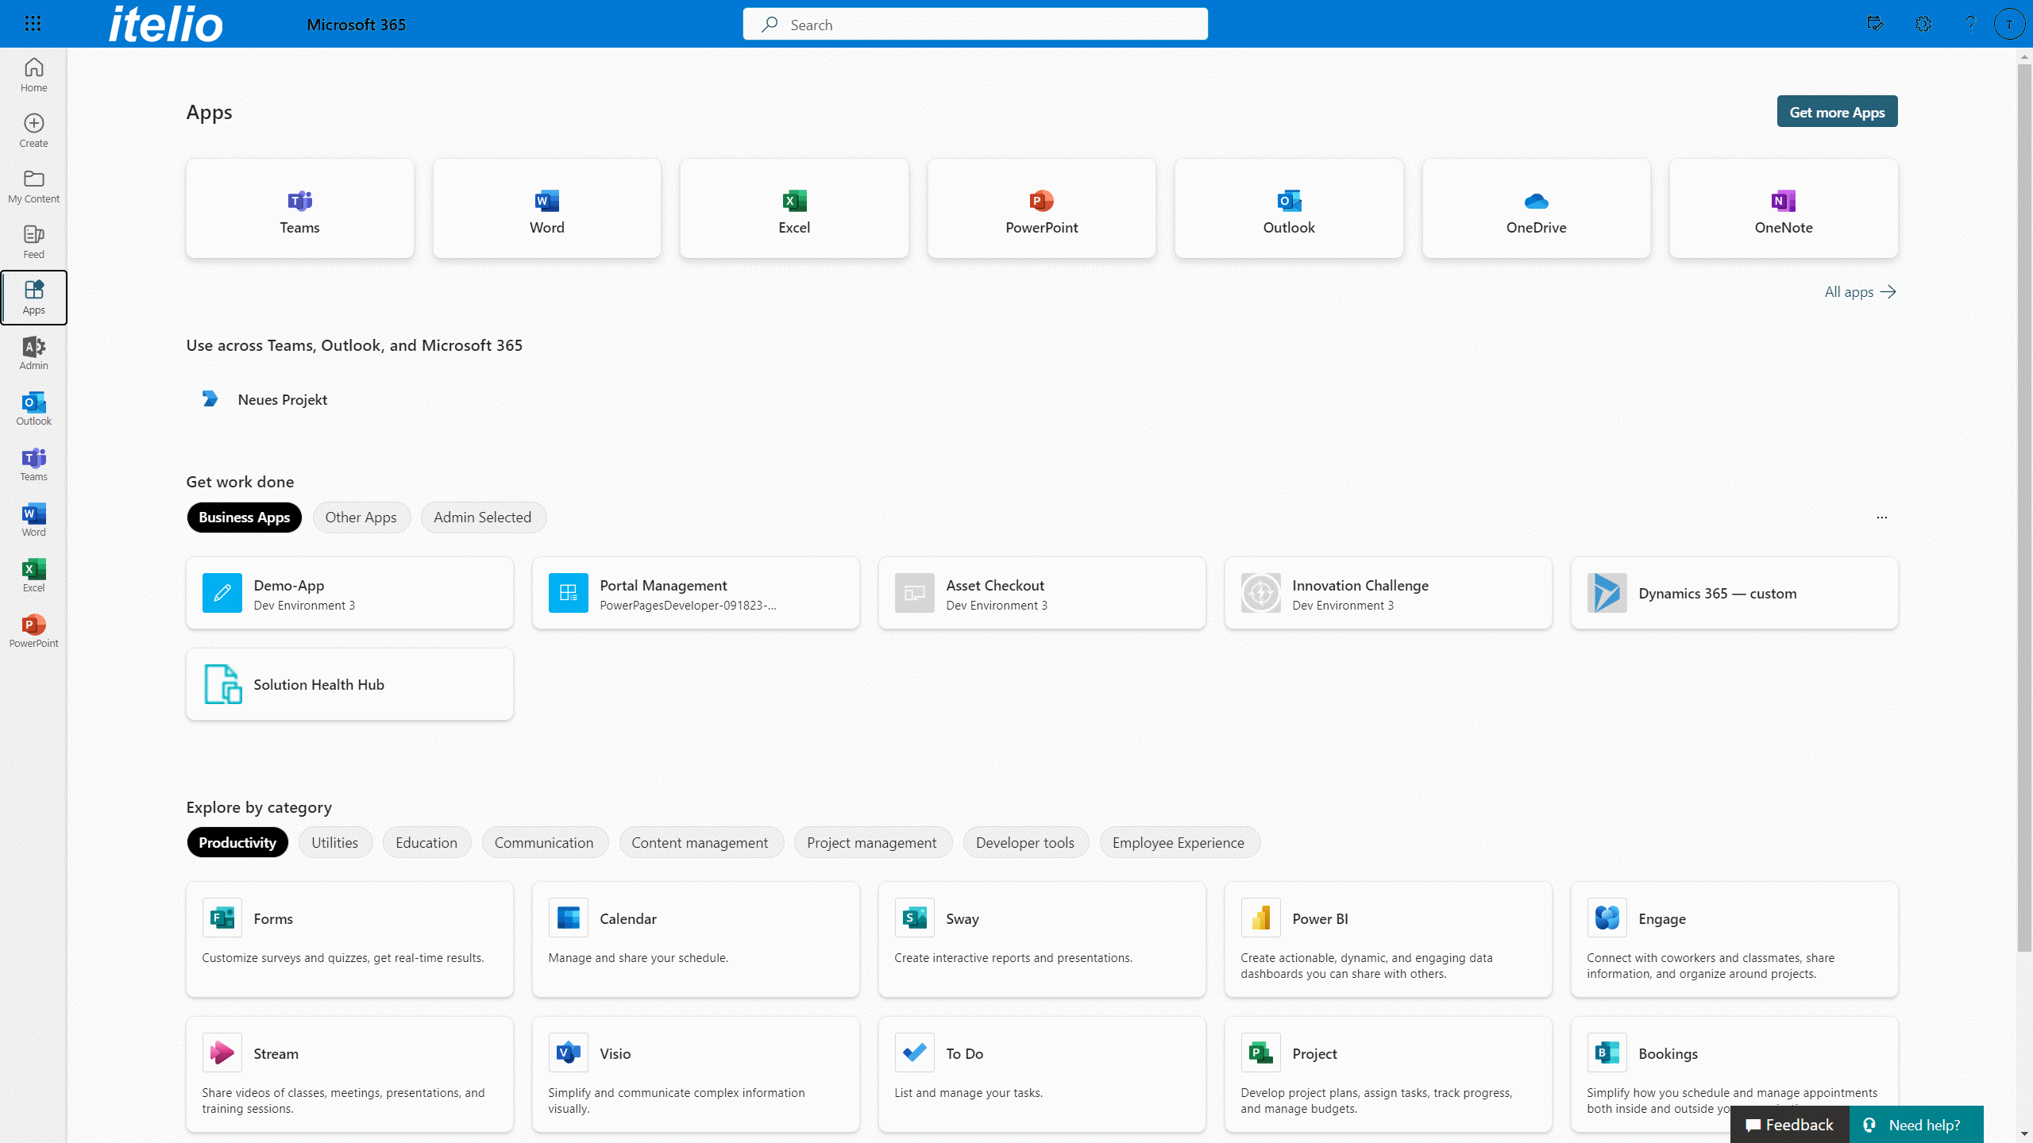Open the Power BI app card
The width and height of the screenshot is (2033, 1143).
pyautogui.click(x=1388, y=939)
